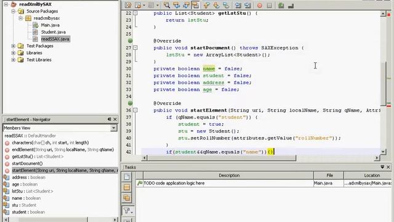
Task: Click the Find Next Occurrence icon
Action: click(x=186, y=6)
